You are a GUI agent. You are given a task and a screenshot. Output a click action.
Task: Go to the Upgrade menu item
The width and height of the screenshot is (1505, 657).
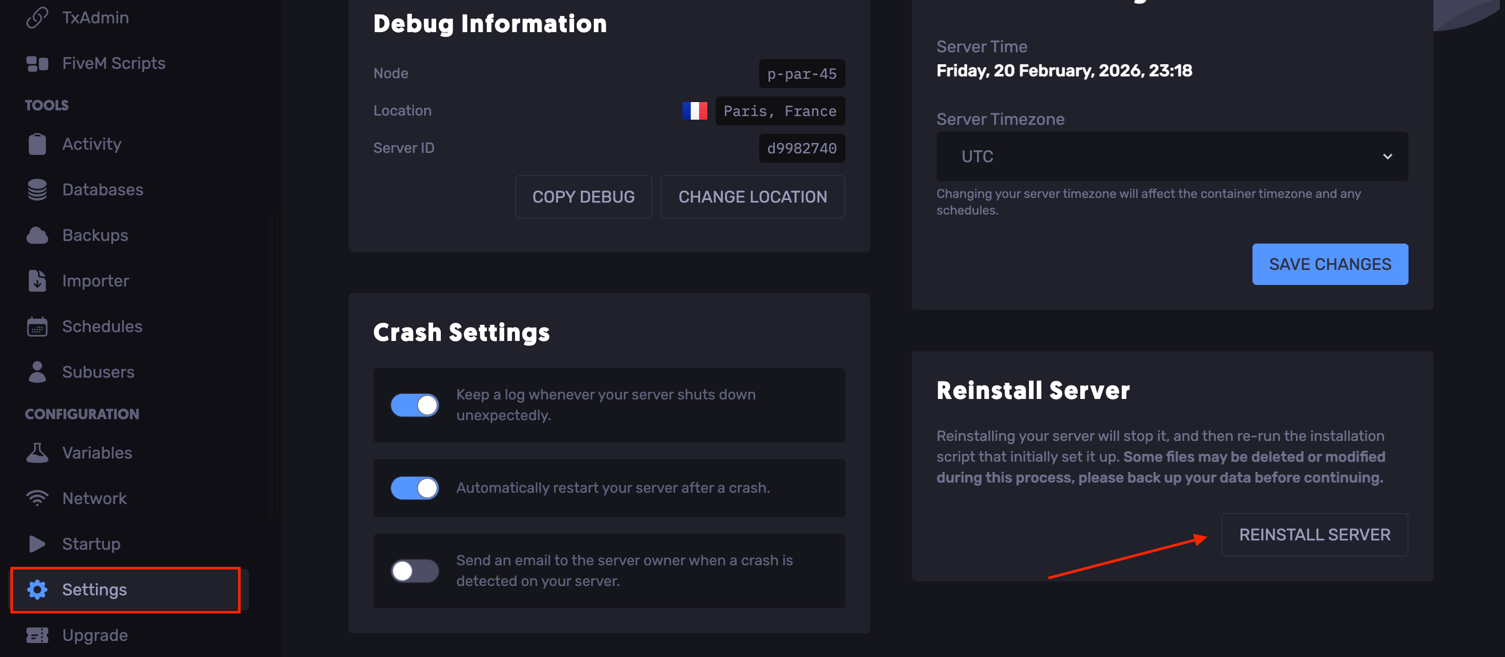(x=95, y=635)
